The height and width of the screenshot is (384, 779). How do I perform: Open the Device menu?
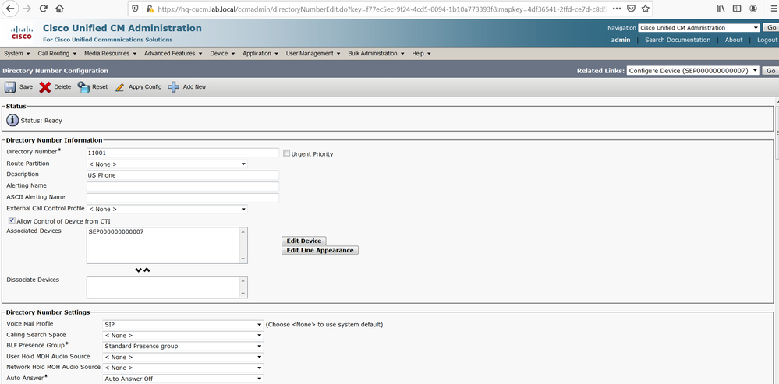point(222,54)
